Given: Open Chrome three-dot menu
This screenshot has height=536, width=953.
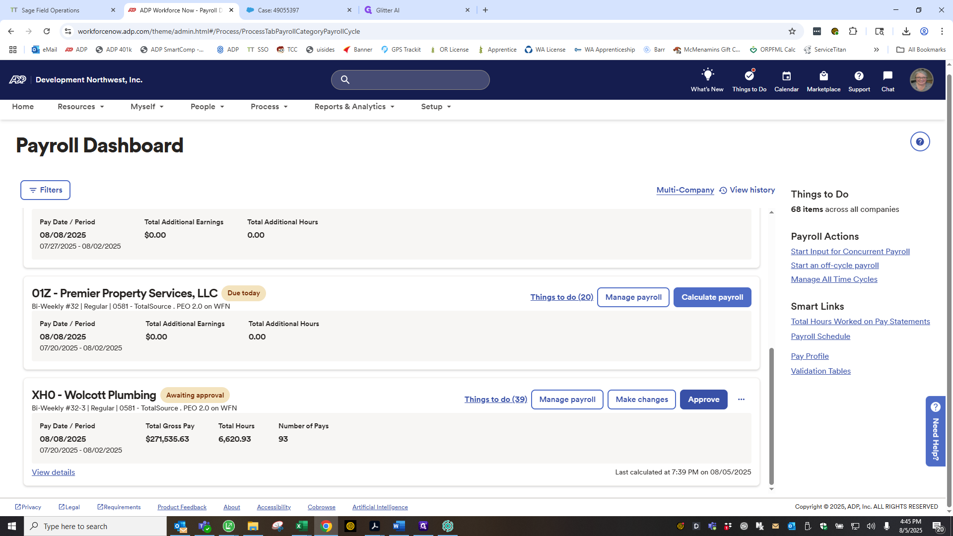Looking at the screenshot, I should click(942, 31).
